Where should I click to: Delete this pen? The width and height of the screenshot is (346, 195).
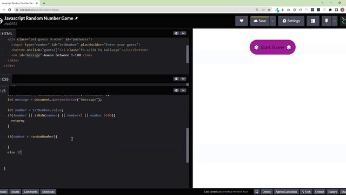[267, 192]
